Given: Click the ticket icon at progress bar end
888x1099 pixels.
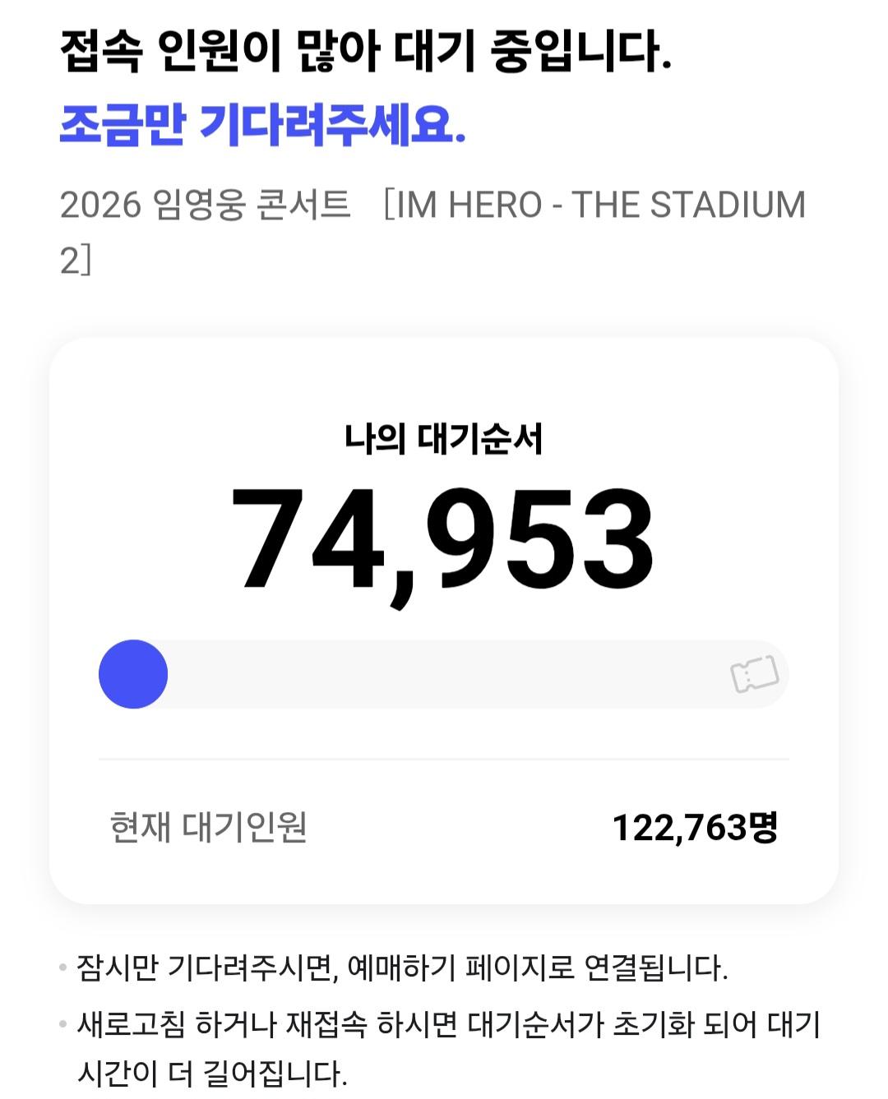Looking at the screenshot, I should click(755, 674).
